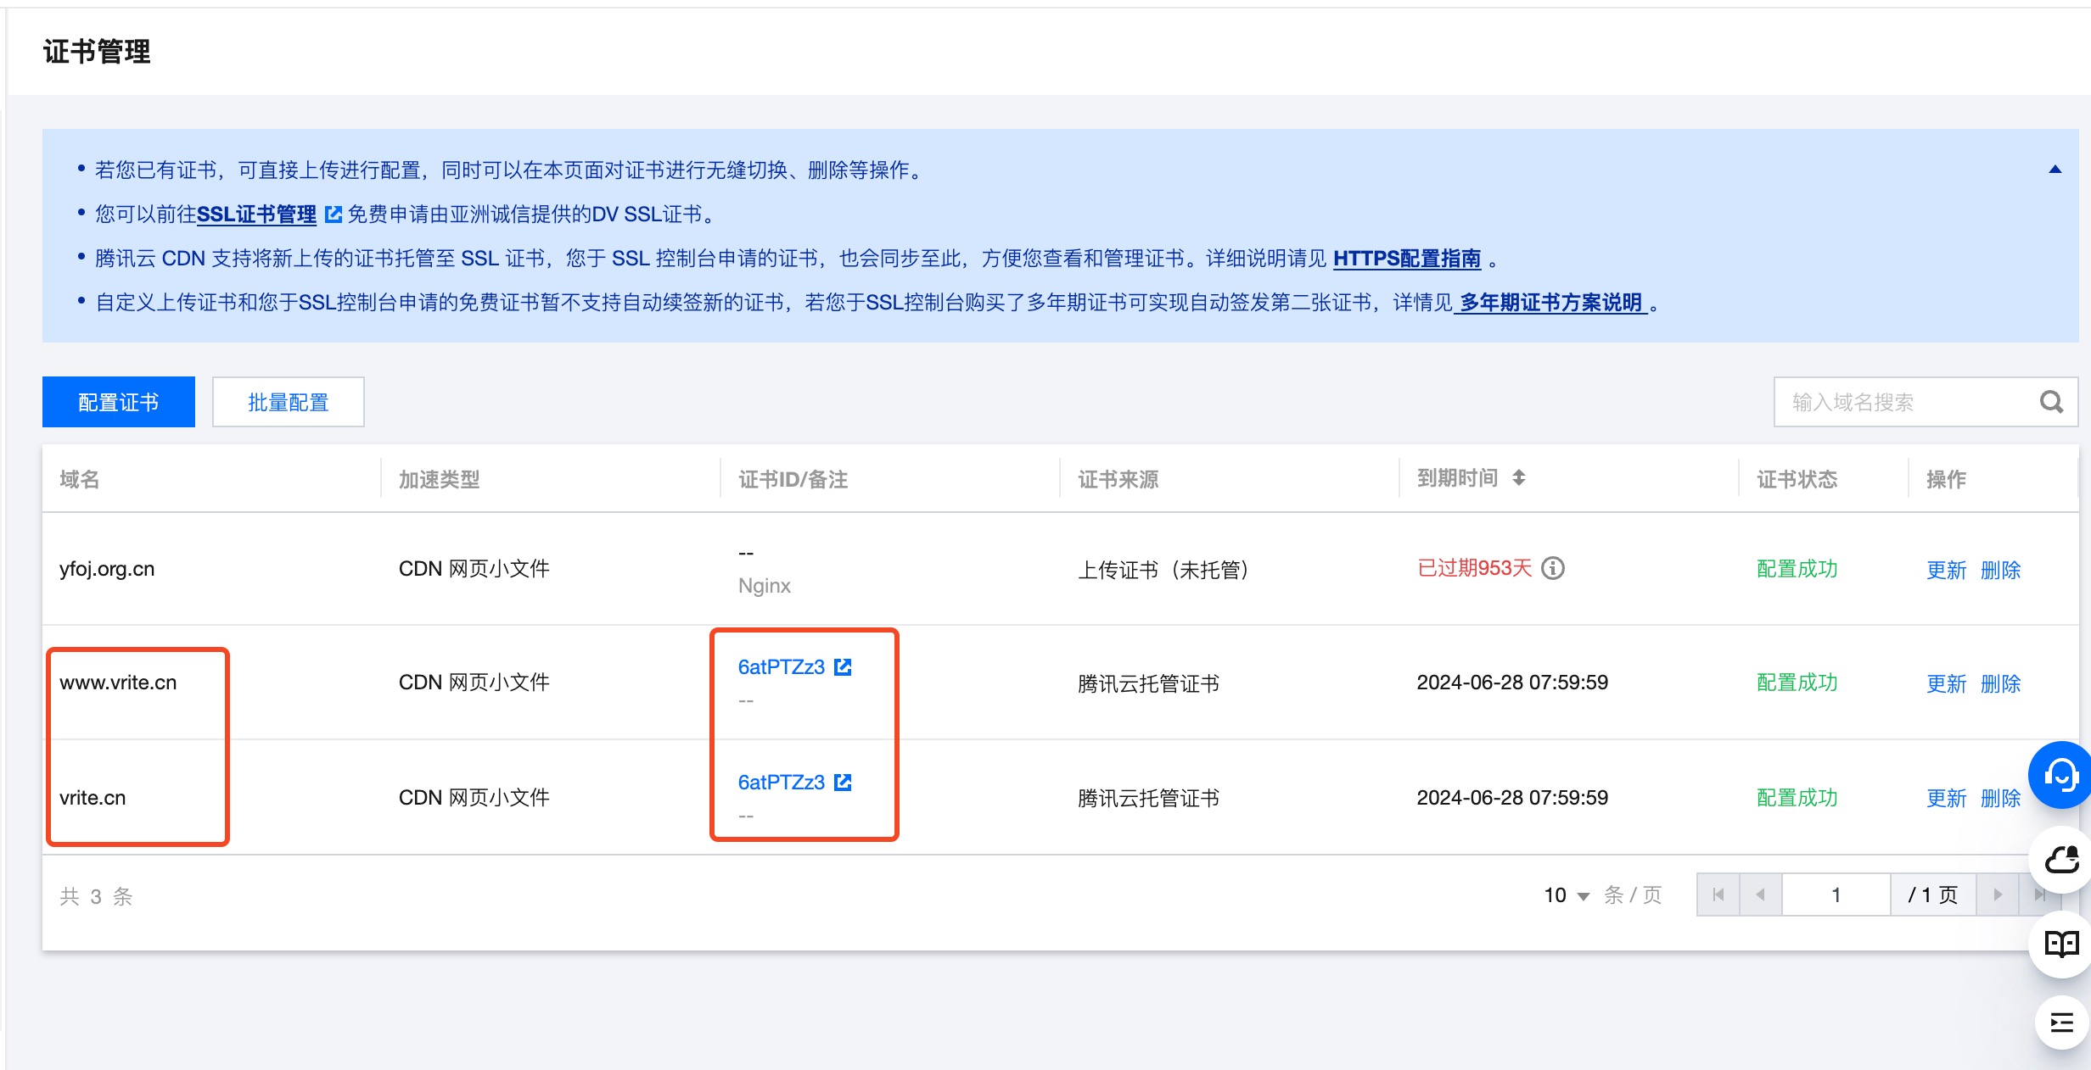This screenshot has height=1070, width=2091.
Task: Click the 批量配置 button
Action: pos(289,402)
